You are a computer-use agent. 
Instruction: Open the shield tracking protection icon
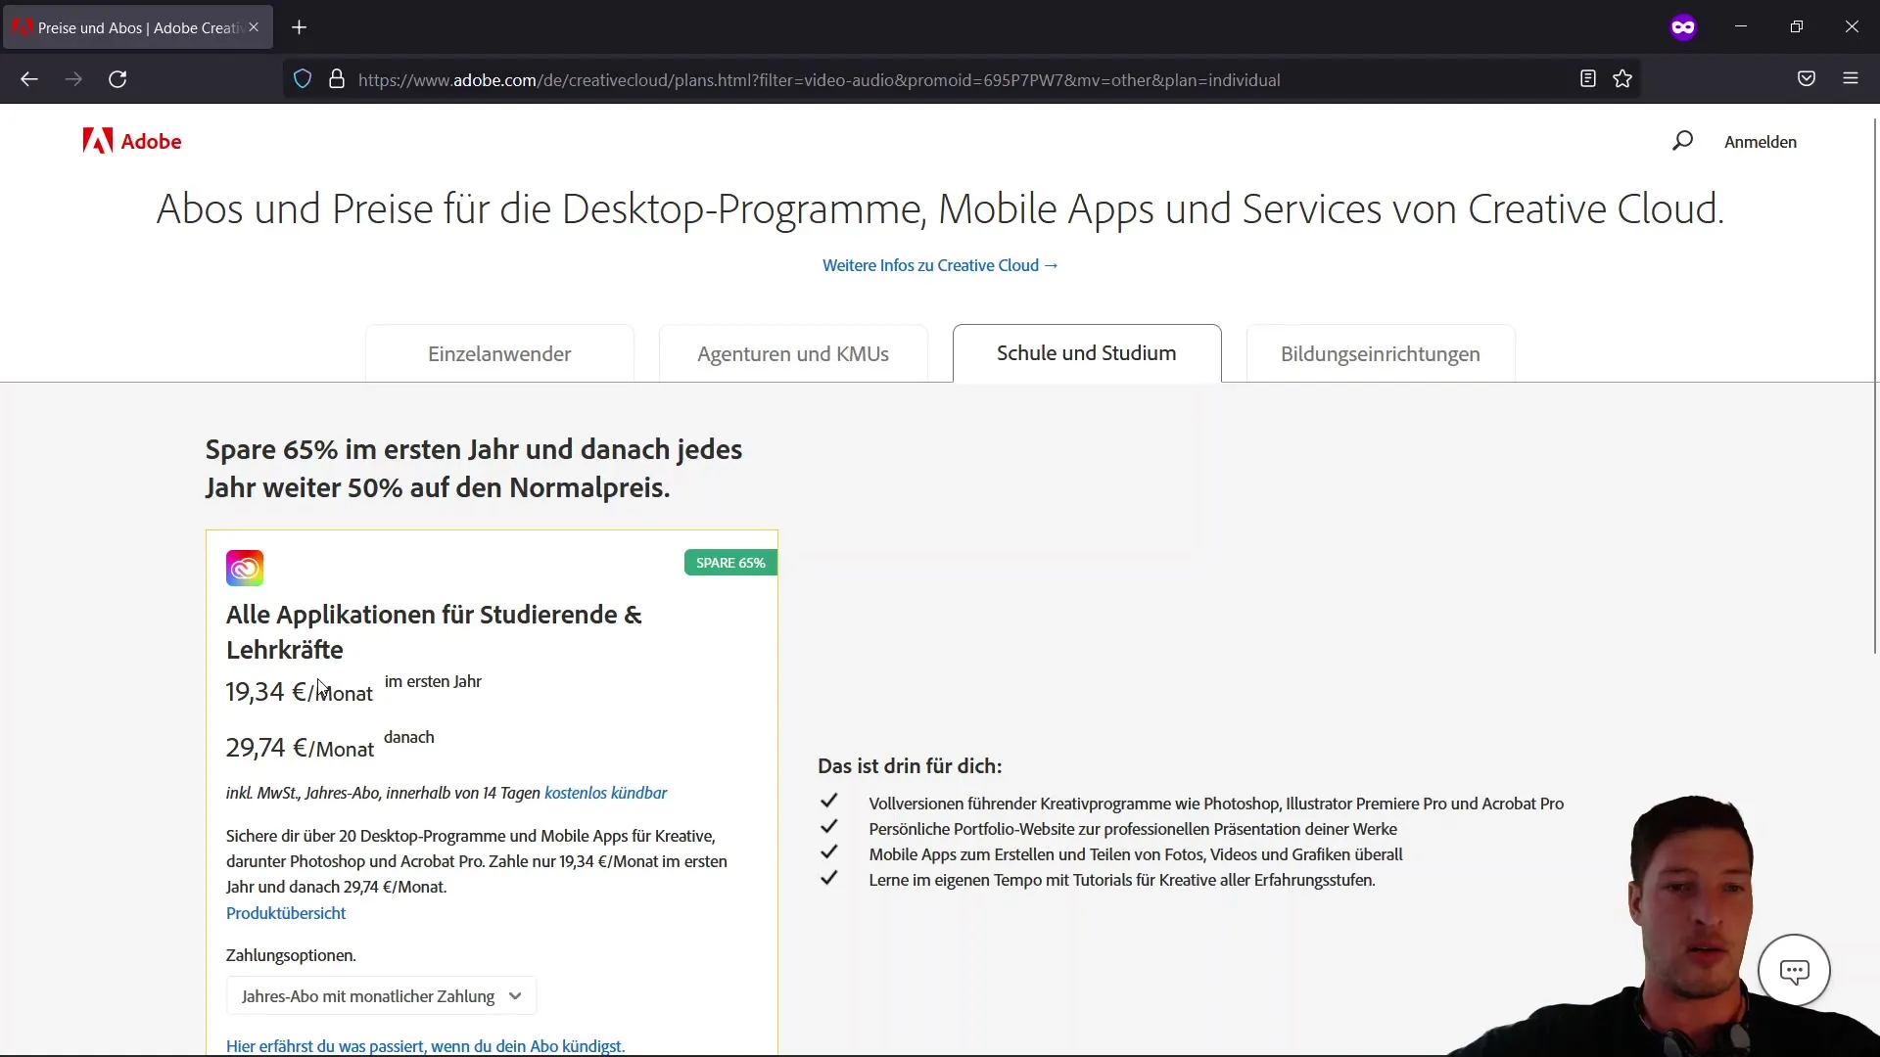[x=303, y=79]
